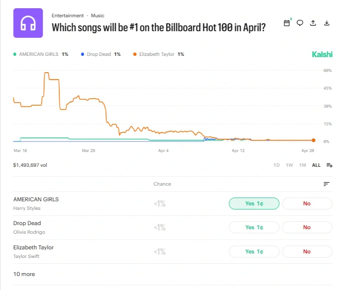Select the 1W time range tab
Image resolution: width=349 pixels, height=290 pixels.
(289, 165)
